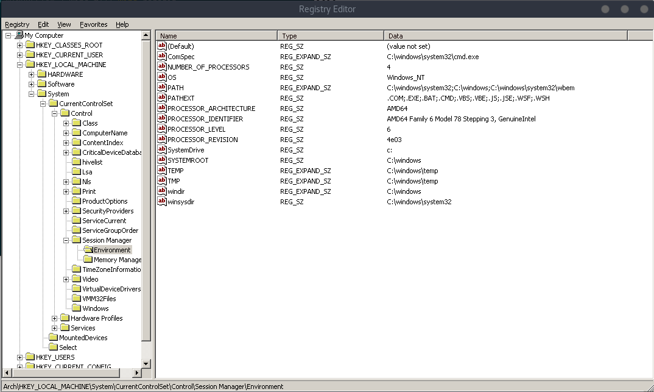This screenshot has width=654, height=392.
Task: Click the string icon beside PATH
Action: click(x=162, y=88)
